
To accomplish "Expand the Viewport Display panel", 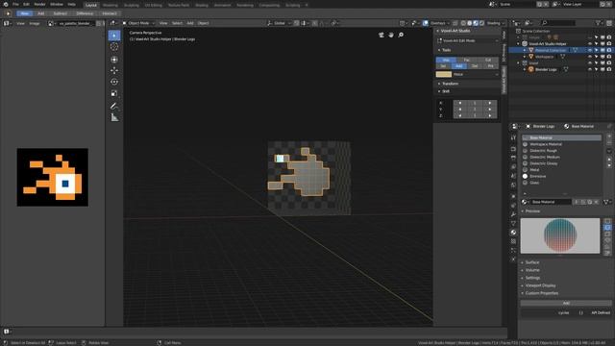I will click(x=540, y=285).
